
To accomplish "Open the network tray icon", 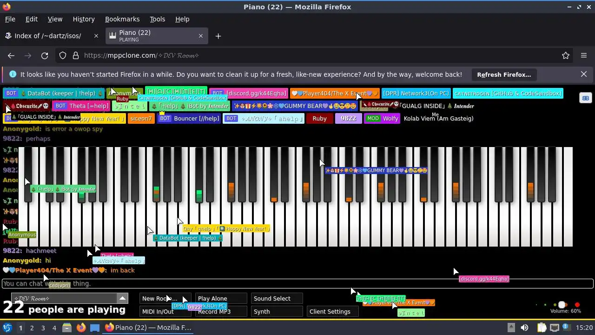I will (x=555, y=328).
